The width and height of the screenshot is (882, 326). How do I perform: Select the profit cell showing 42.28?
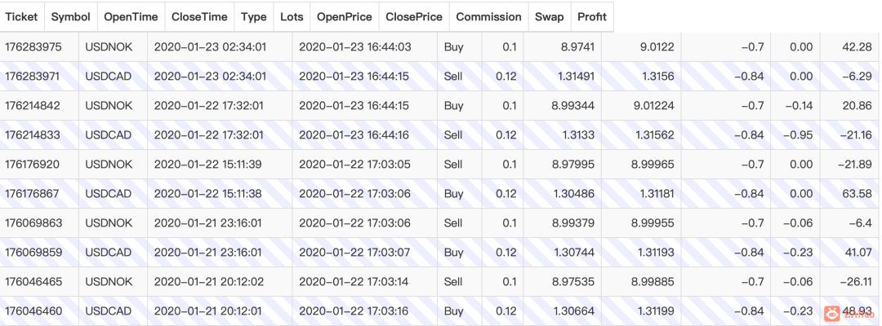pos(857,47)
